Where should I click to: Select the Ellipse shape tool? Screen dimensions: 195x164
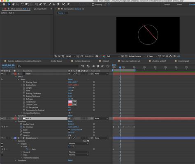click(x=36, y=5)
